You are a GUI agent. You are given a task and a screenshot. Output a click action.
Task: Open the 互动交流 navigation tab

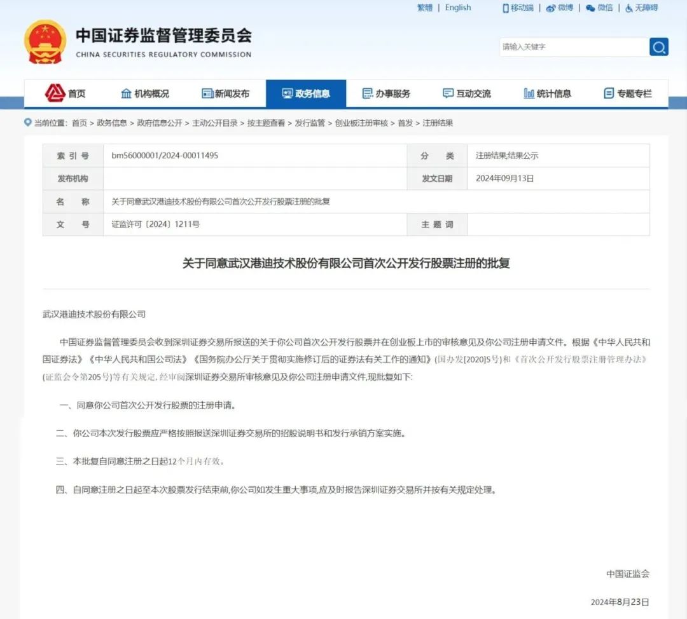tap(467, 93)
